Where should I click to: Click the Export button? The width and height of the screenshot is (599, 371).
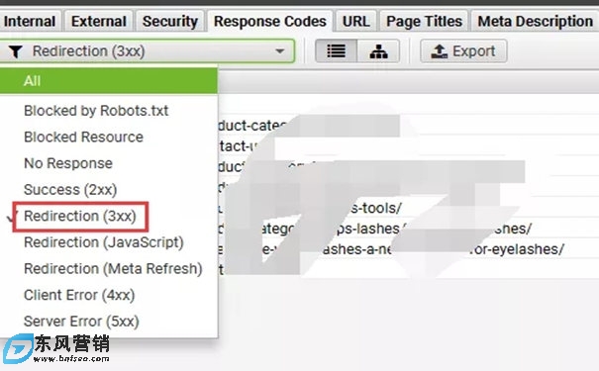point(463,51)
